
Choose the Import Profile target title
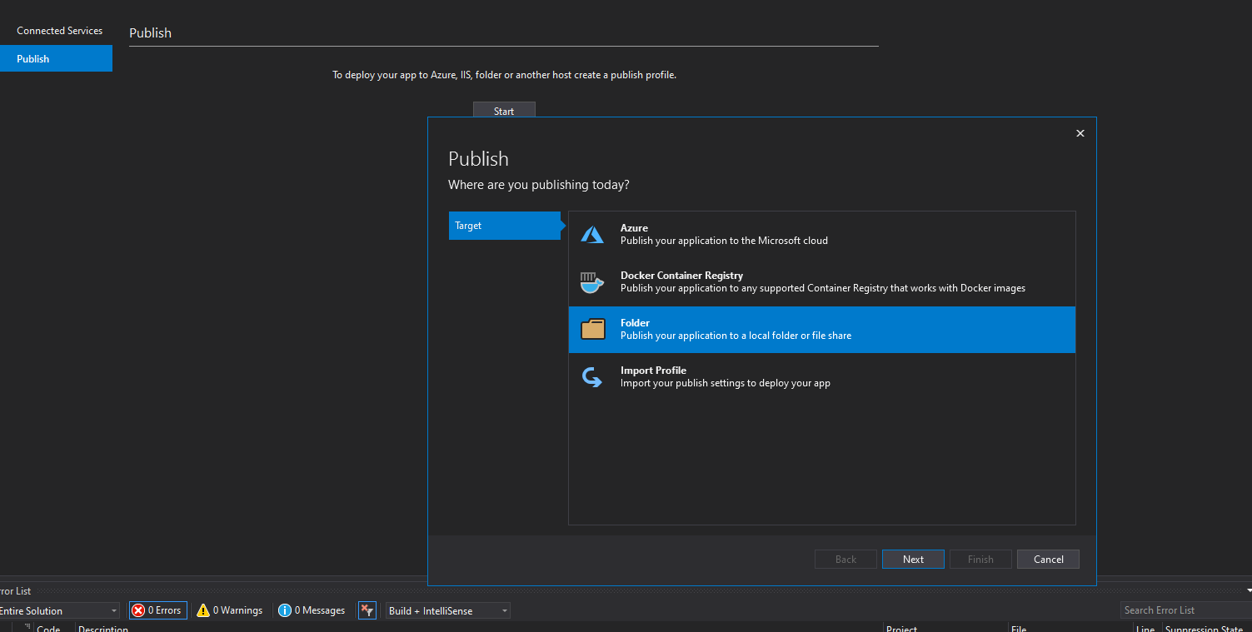tap(653, 371)
